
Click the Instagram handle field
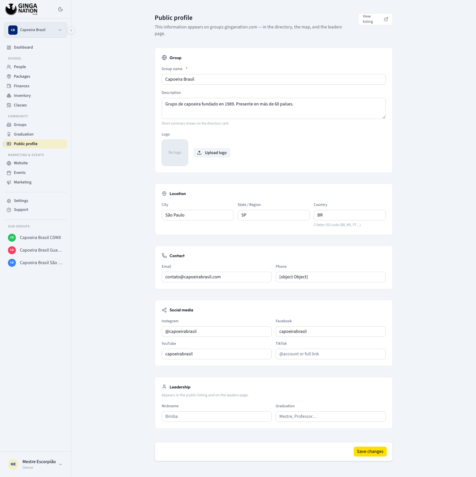pos(217,332)
